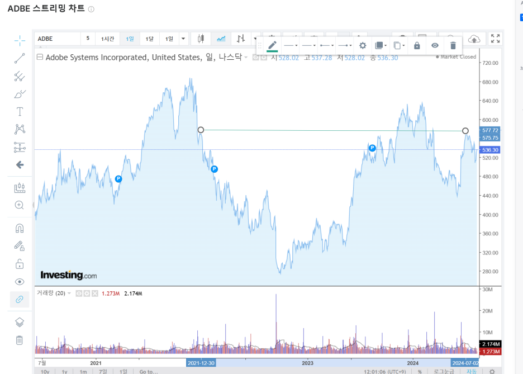Screen dimensions: 523x374
Task: Expand the interval dropdown arrow after 1일
Action: coord(183,39)
